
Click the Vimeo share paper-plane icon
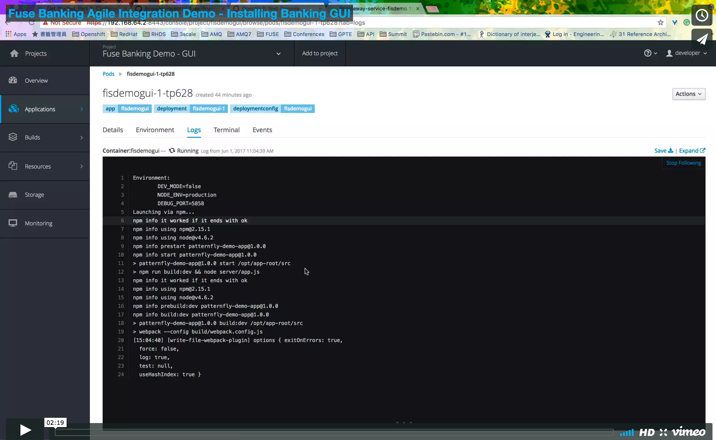pos(702,39)
